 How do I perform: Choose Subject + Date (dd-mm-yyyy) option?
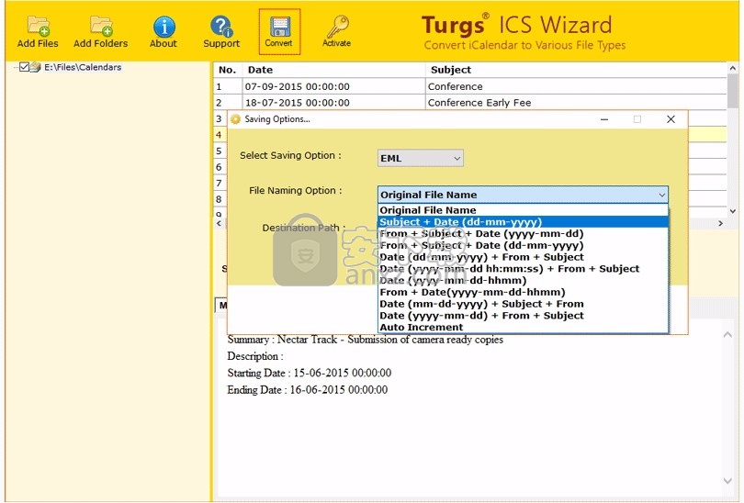click(x=523, y=222)
